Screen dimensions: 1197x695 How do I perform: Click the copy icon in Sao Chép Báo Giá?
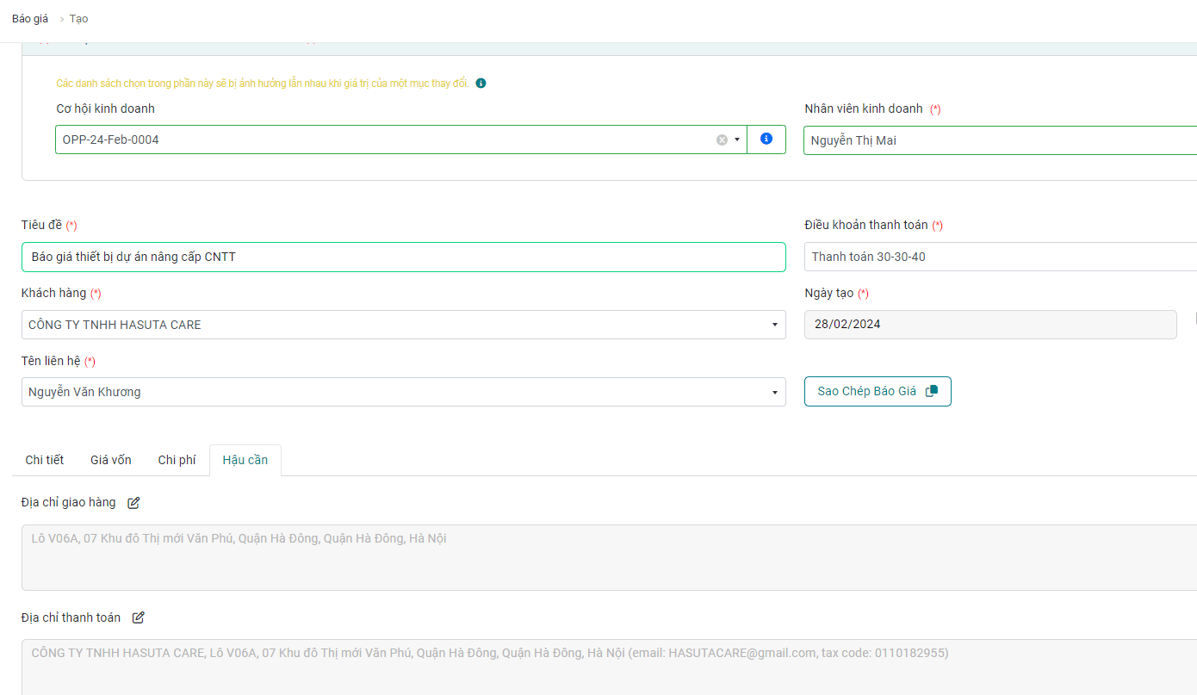pyautogui.click(x=931, y=391)
